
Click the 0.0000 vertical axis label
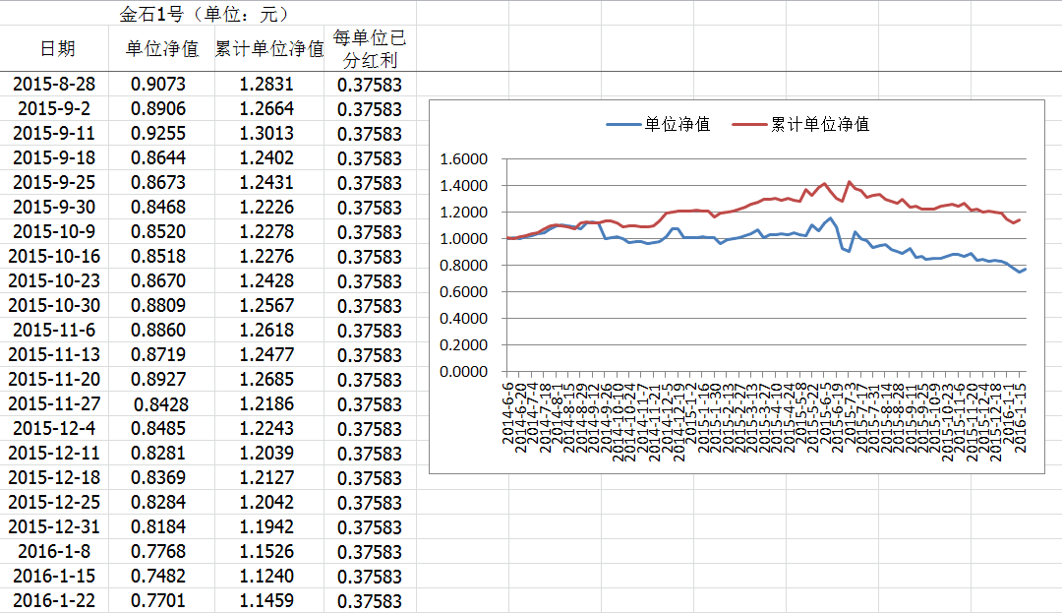tap(464, 372)
